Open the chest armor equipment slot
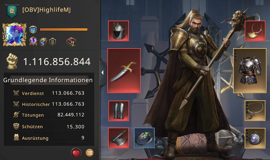This screenshot has width=270, height=160. pyautogui.click(x=250, y=71)
